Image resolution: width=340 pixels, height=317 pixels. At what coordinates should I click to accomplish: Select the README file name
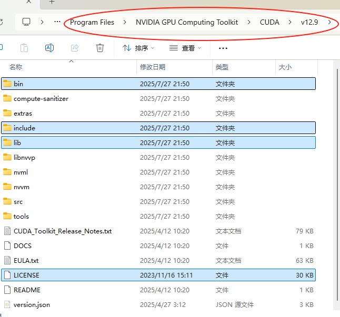coord(27,290)
